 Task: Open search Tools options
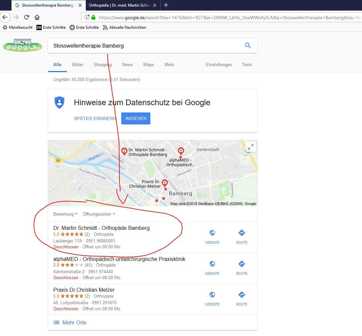(x=247, y=65)
